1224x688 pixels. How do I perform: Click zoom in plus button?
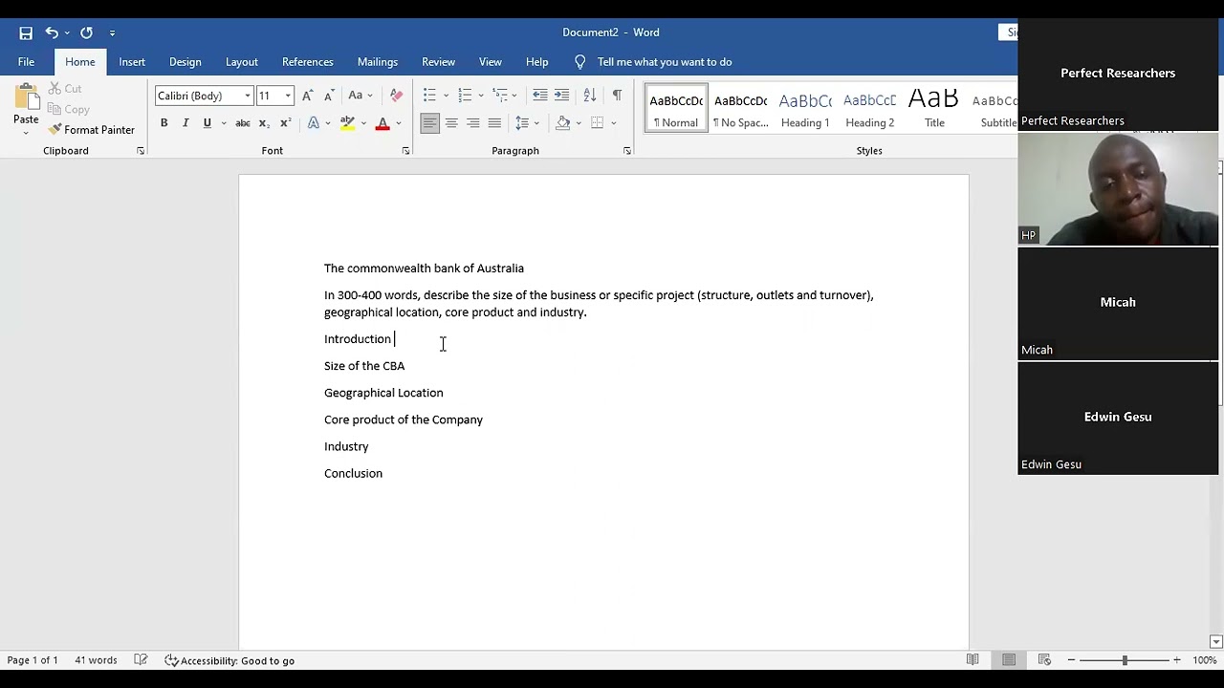1176,660
